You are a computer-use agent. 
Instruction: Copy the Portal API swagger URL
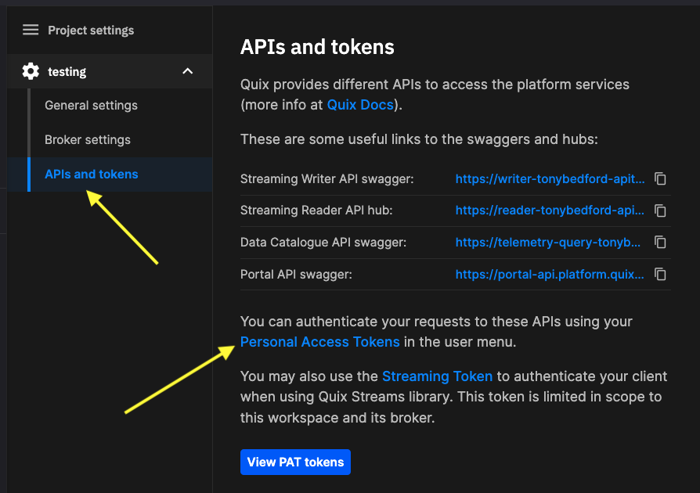pyautogui.click(x=660, y=275)
